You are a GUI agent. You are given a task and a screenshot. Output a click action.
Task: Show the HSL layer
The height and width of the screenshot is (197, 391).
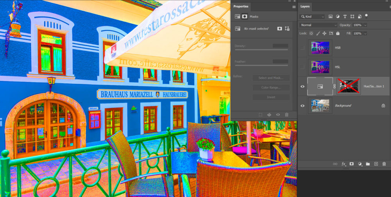[303, 67]
